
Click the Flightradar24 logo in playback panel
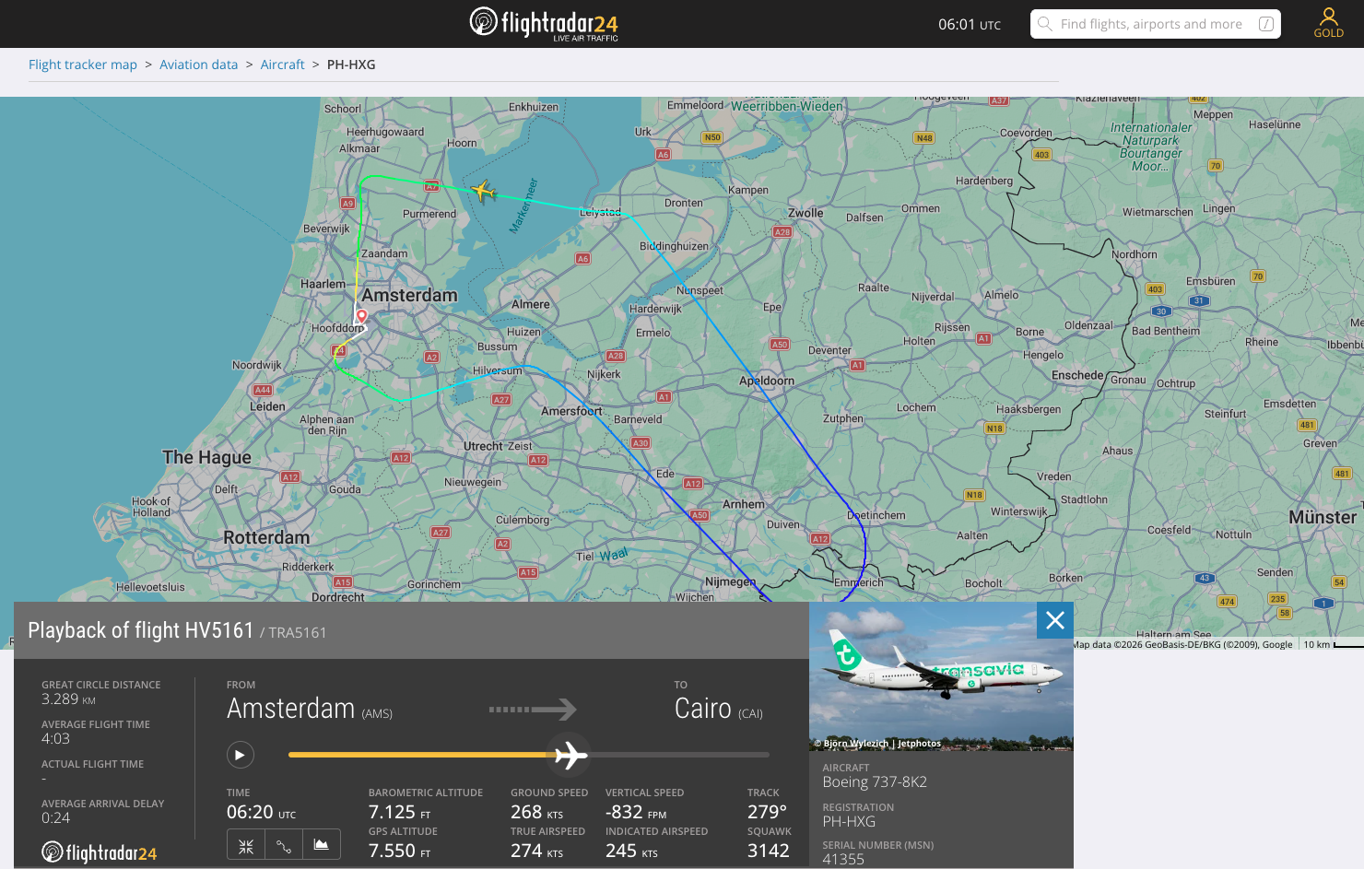pos(100,852)
